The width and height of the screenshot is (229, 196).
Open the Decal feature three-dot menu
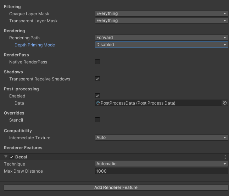pyautogui.click(x=225, y=157)
